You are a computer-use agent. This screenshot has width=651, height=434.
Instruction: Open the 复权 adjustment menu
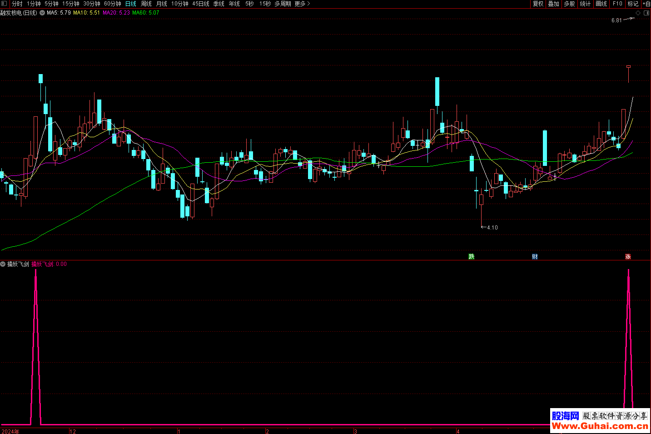tap(538, 4)
